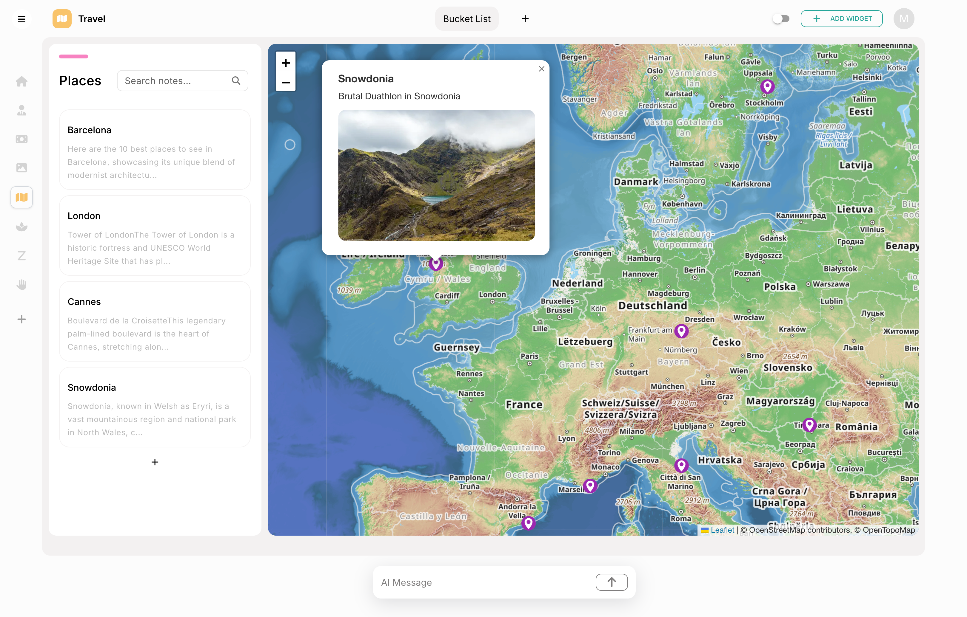
Task: Click the lotus meditation sidebar icon
Action: click(x=22, y=227)
